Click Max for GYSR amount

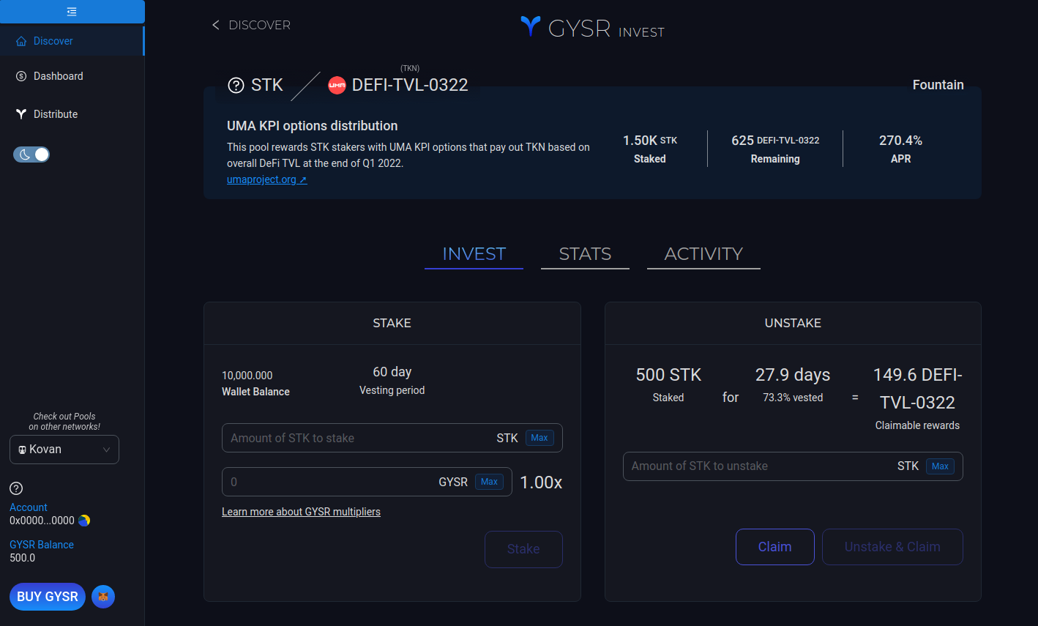coord(489,482)
